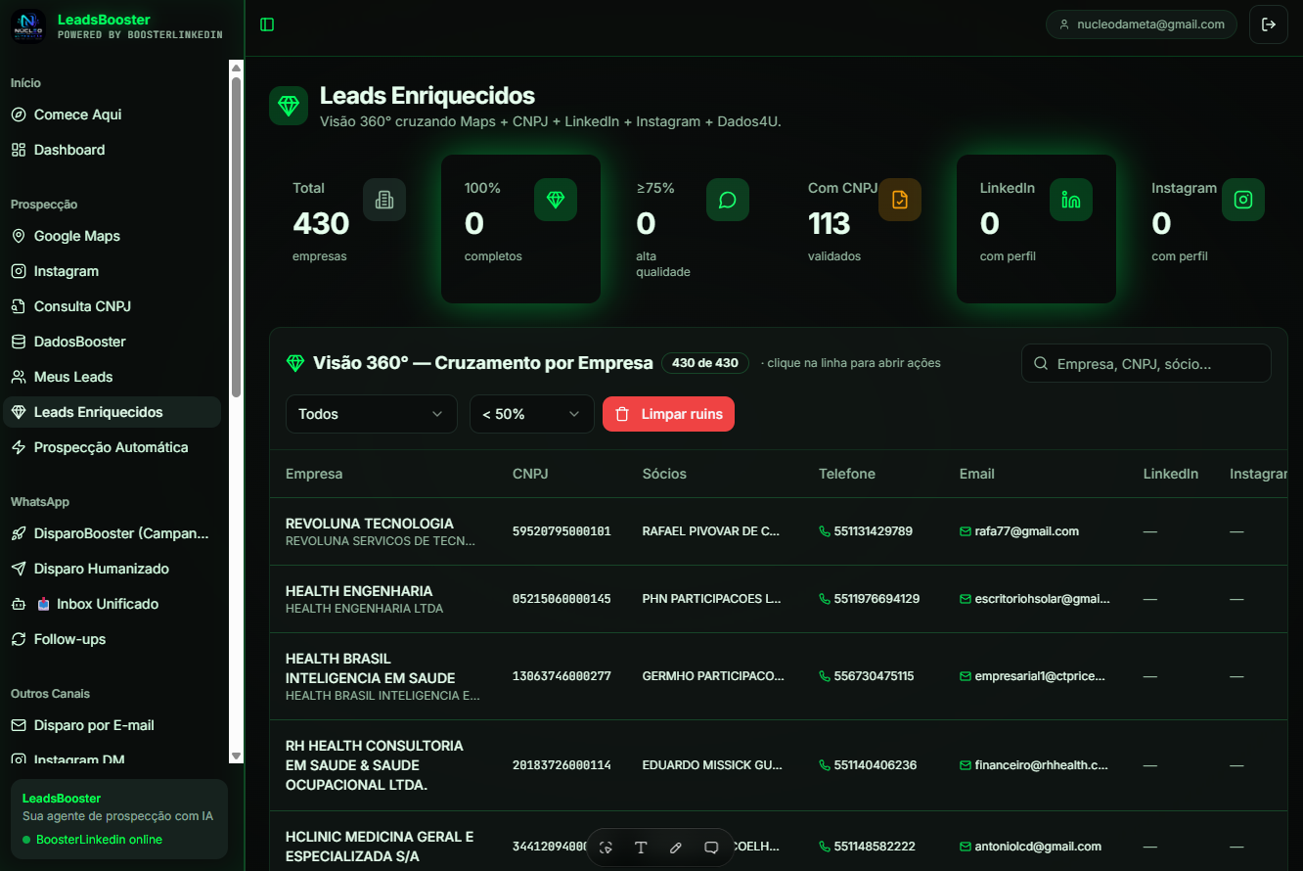Click the Instagram icon on Instagram stats card
This screenshot has width=1303, height=871.
[1243, 200]
